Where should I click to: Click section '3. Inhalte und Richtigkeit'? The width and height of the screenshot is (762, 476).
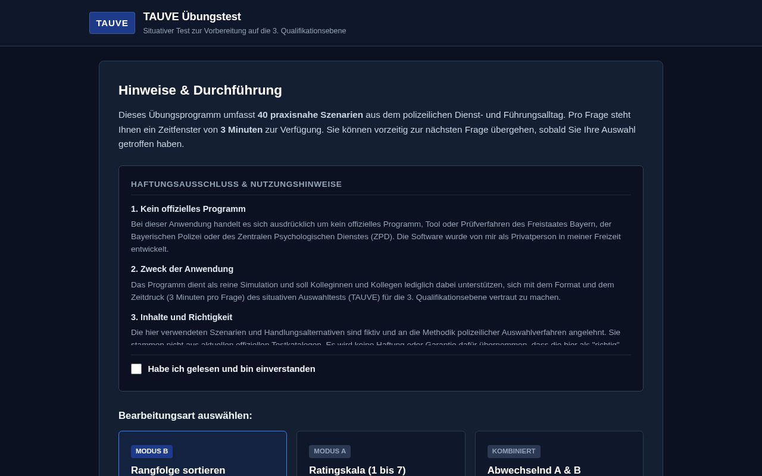coord(182,317)
